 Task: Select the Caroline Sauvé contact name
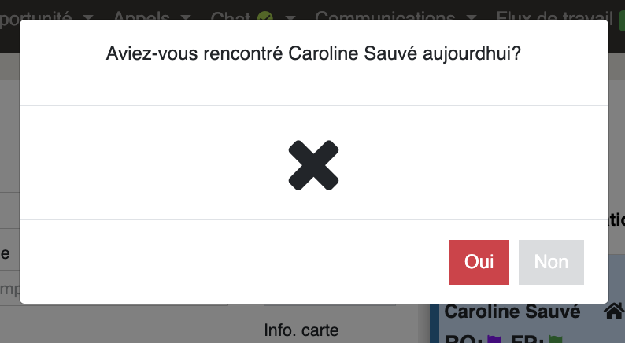(512, 312)
